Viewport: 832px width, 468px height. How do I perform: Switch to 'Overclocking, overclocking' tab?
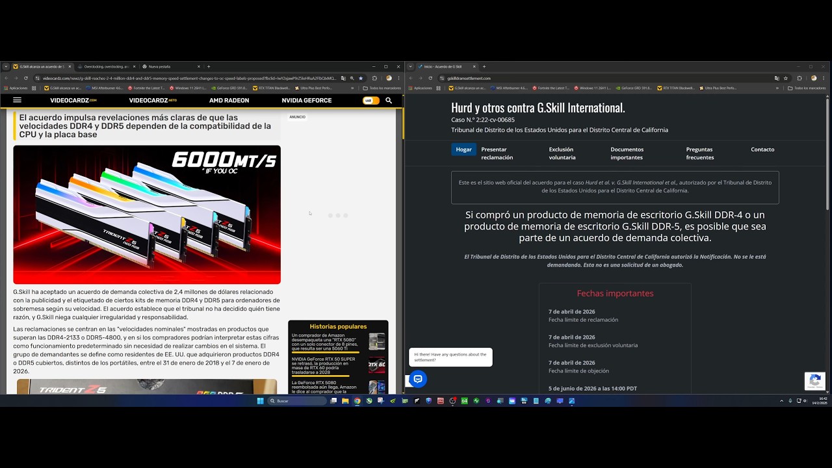(107, 66)
